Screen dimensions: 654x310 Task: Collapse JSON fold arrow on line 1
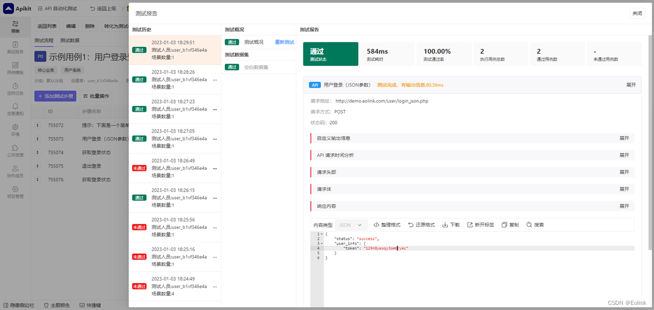[321, 234]
